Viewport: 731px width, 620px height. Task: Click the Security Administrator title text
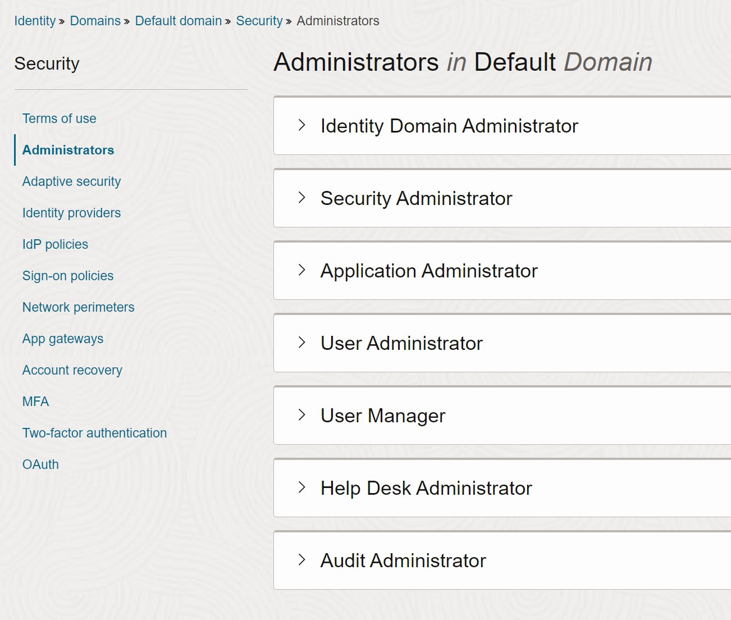[416, 198]
